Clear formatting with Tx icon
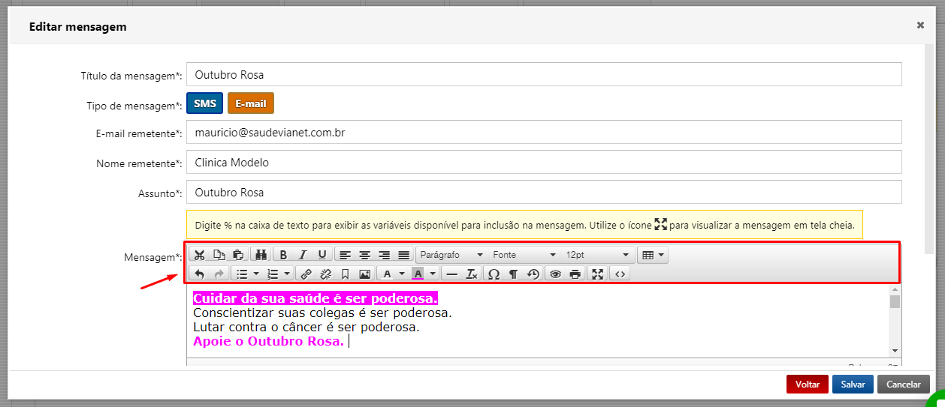 [471, 274]
